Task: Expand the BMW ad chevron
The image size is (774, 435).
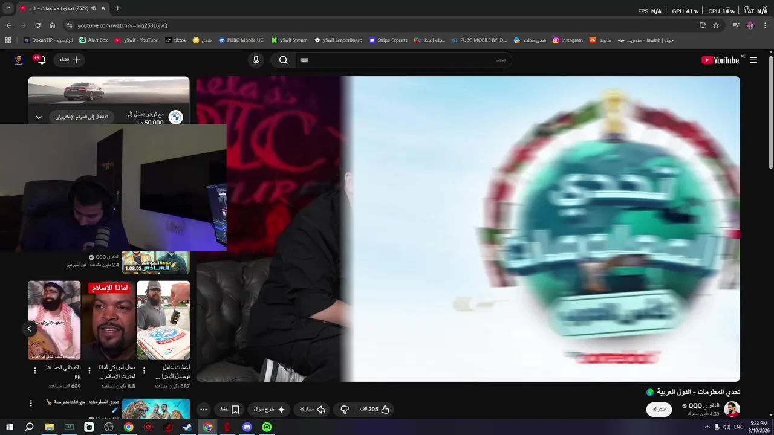Action: (x=39, y=117)
